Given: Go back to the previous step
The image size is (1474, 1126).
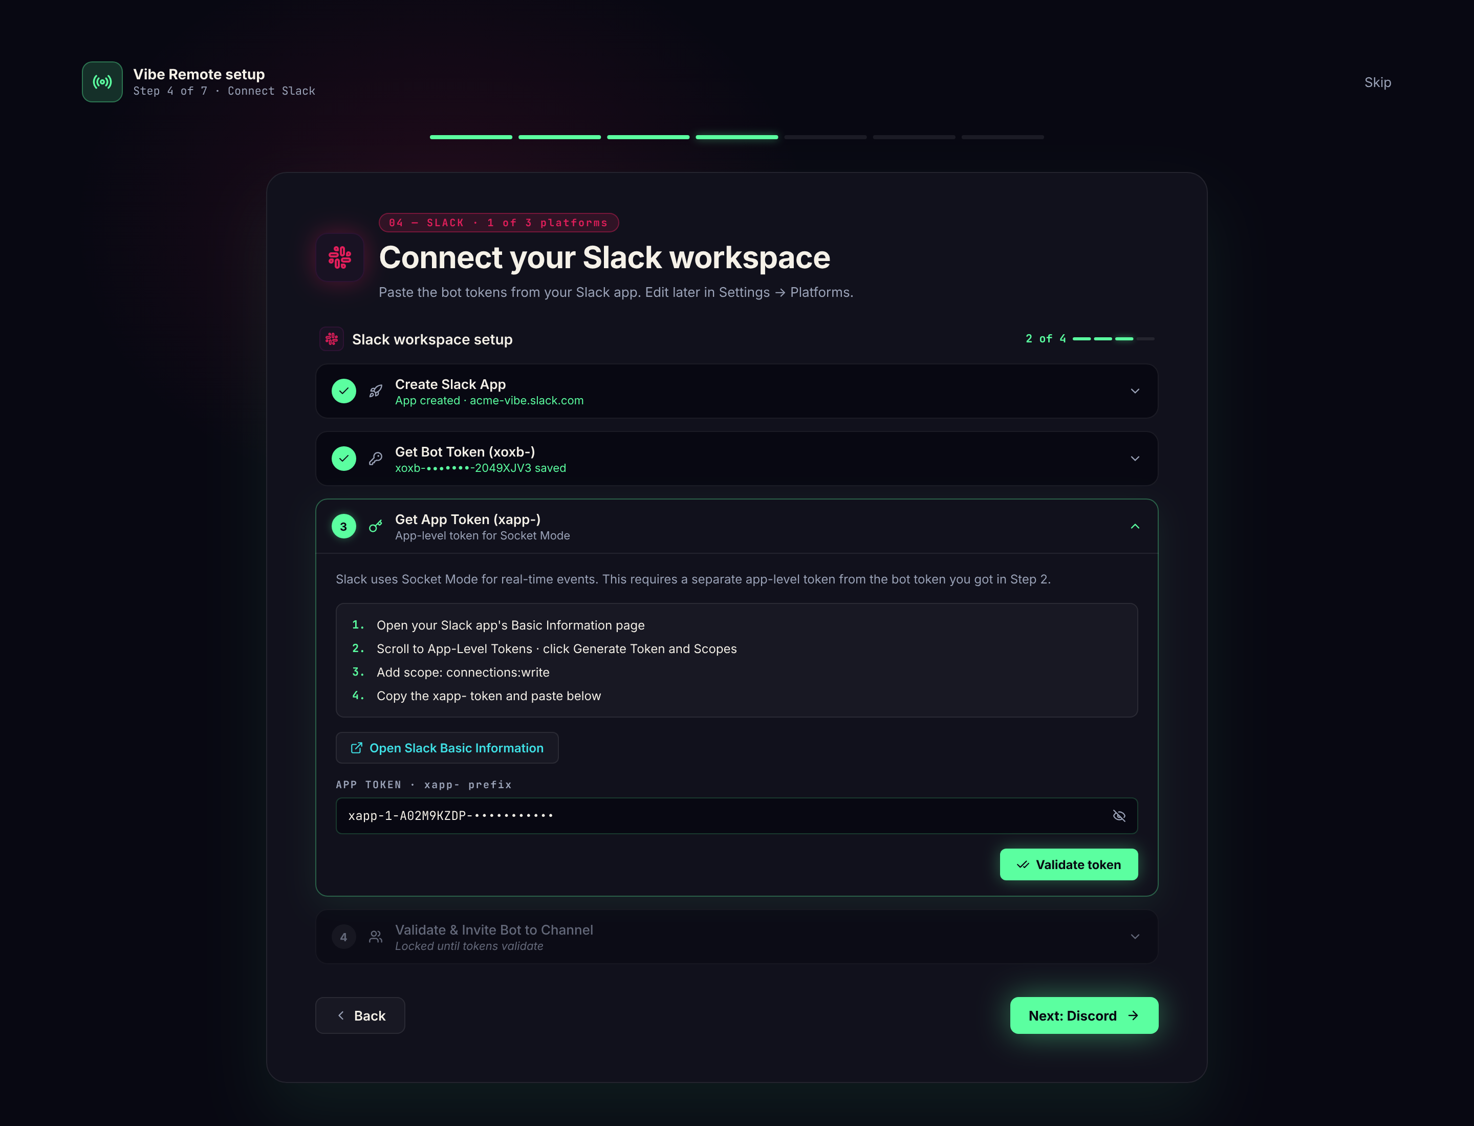Looking at the screenshot, I should [x=360, y=1015].
